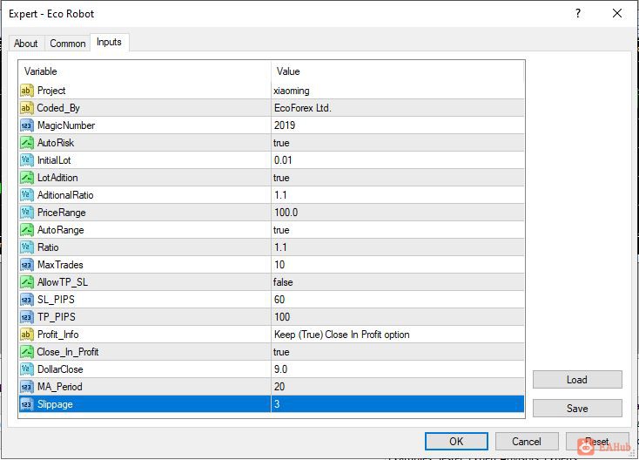This screenshot has width=639, height=460.
Task: Click the double icon beside PriceRange
Action: point(26,213)
